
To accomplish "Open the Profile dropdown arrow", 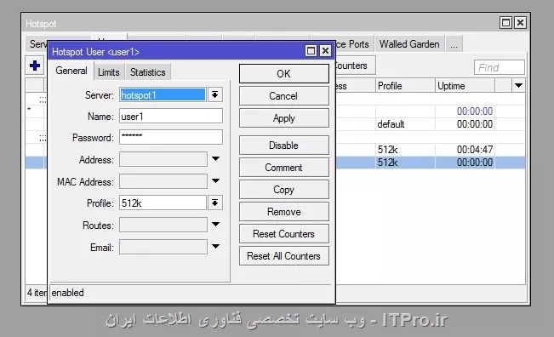I will pos(214,203).
